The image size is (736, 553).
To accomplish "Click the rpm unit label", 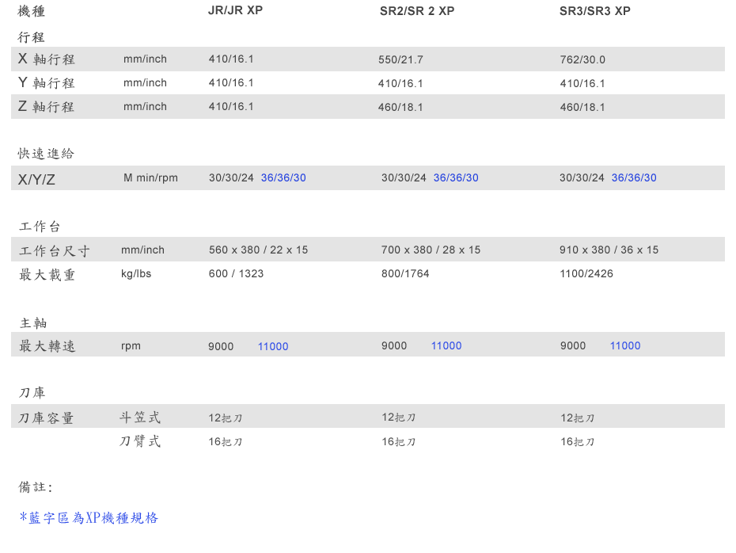I will pos(131,345).
